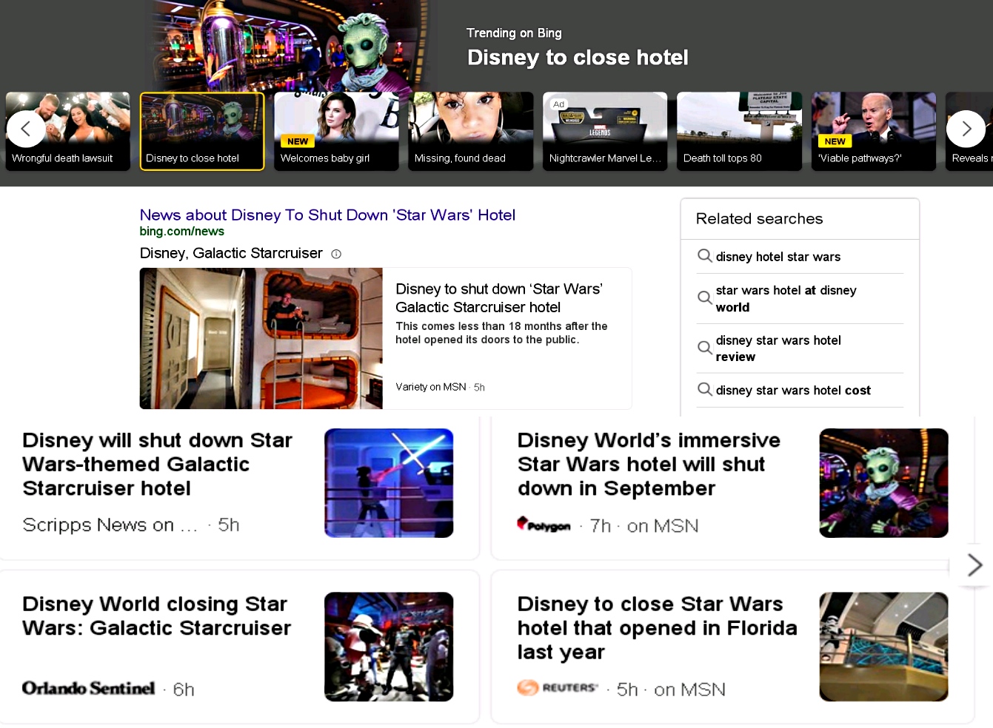Open the Wrongful death lawsuit trending card
This screenshot has width=993, height=728.
(68, 131)
